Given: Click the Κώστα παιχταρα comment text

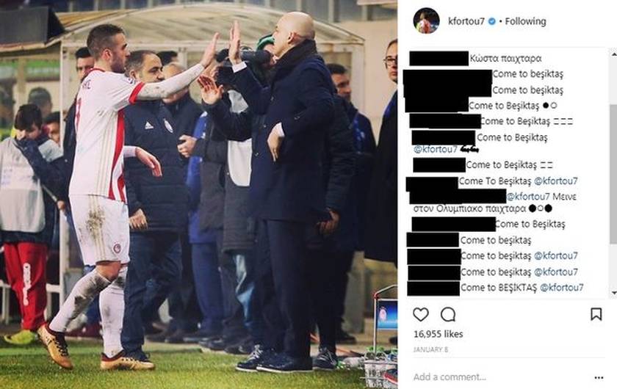Looking at the screenshot, I should [505, 59].
